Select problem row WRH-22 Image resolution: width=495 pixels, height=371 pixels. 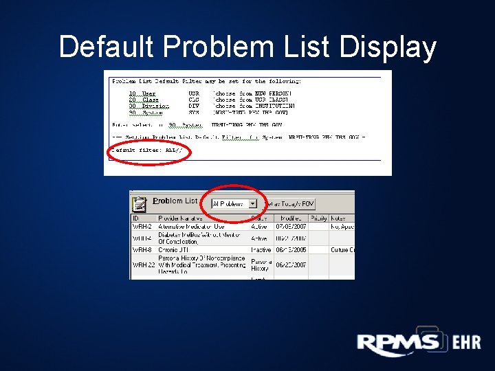(x=243, y=265)
